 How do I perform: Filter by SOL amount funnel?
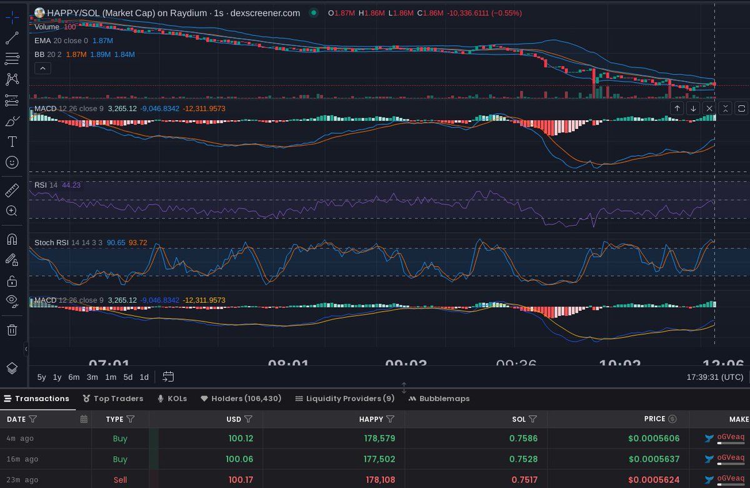[x=533, y=419]
